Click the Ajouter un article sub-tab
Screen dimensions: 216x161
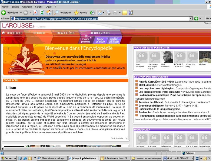pos(100,40)
